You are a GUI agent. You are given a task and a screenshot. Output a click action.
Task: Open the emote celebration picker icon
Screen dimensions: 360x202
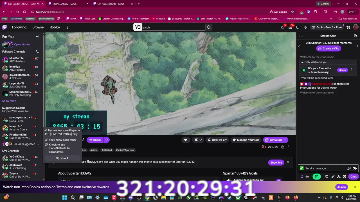click(x=349, y=168)
